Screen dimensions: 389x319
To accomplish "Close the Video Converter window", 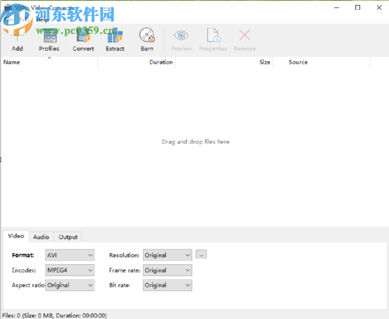I will (x=379, y=8).
